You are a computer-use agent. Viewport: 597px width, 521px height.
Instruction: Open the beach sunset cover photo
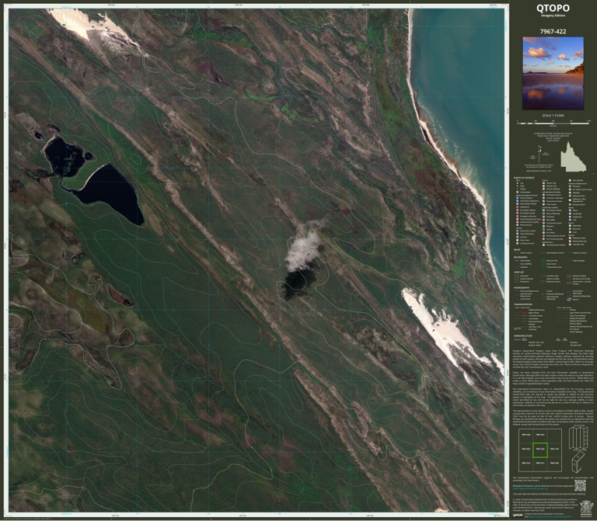tap(553, 74)
